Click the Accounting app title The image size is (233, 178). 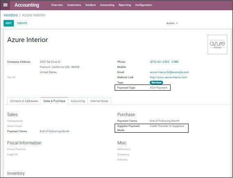tap(27, 5)
